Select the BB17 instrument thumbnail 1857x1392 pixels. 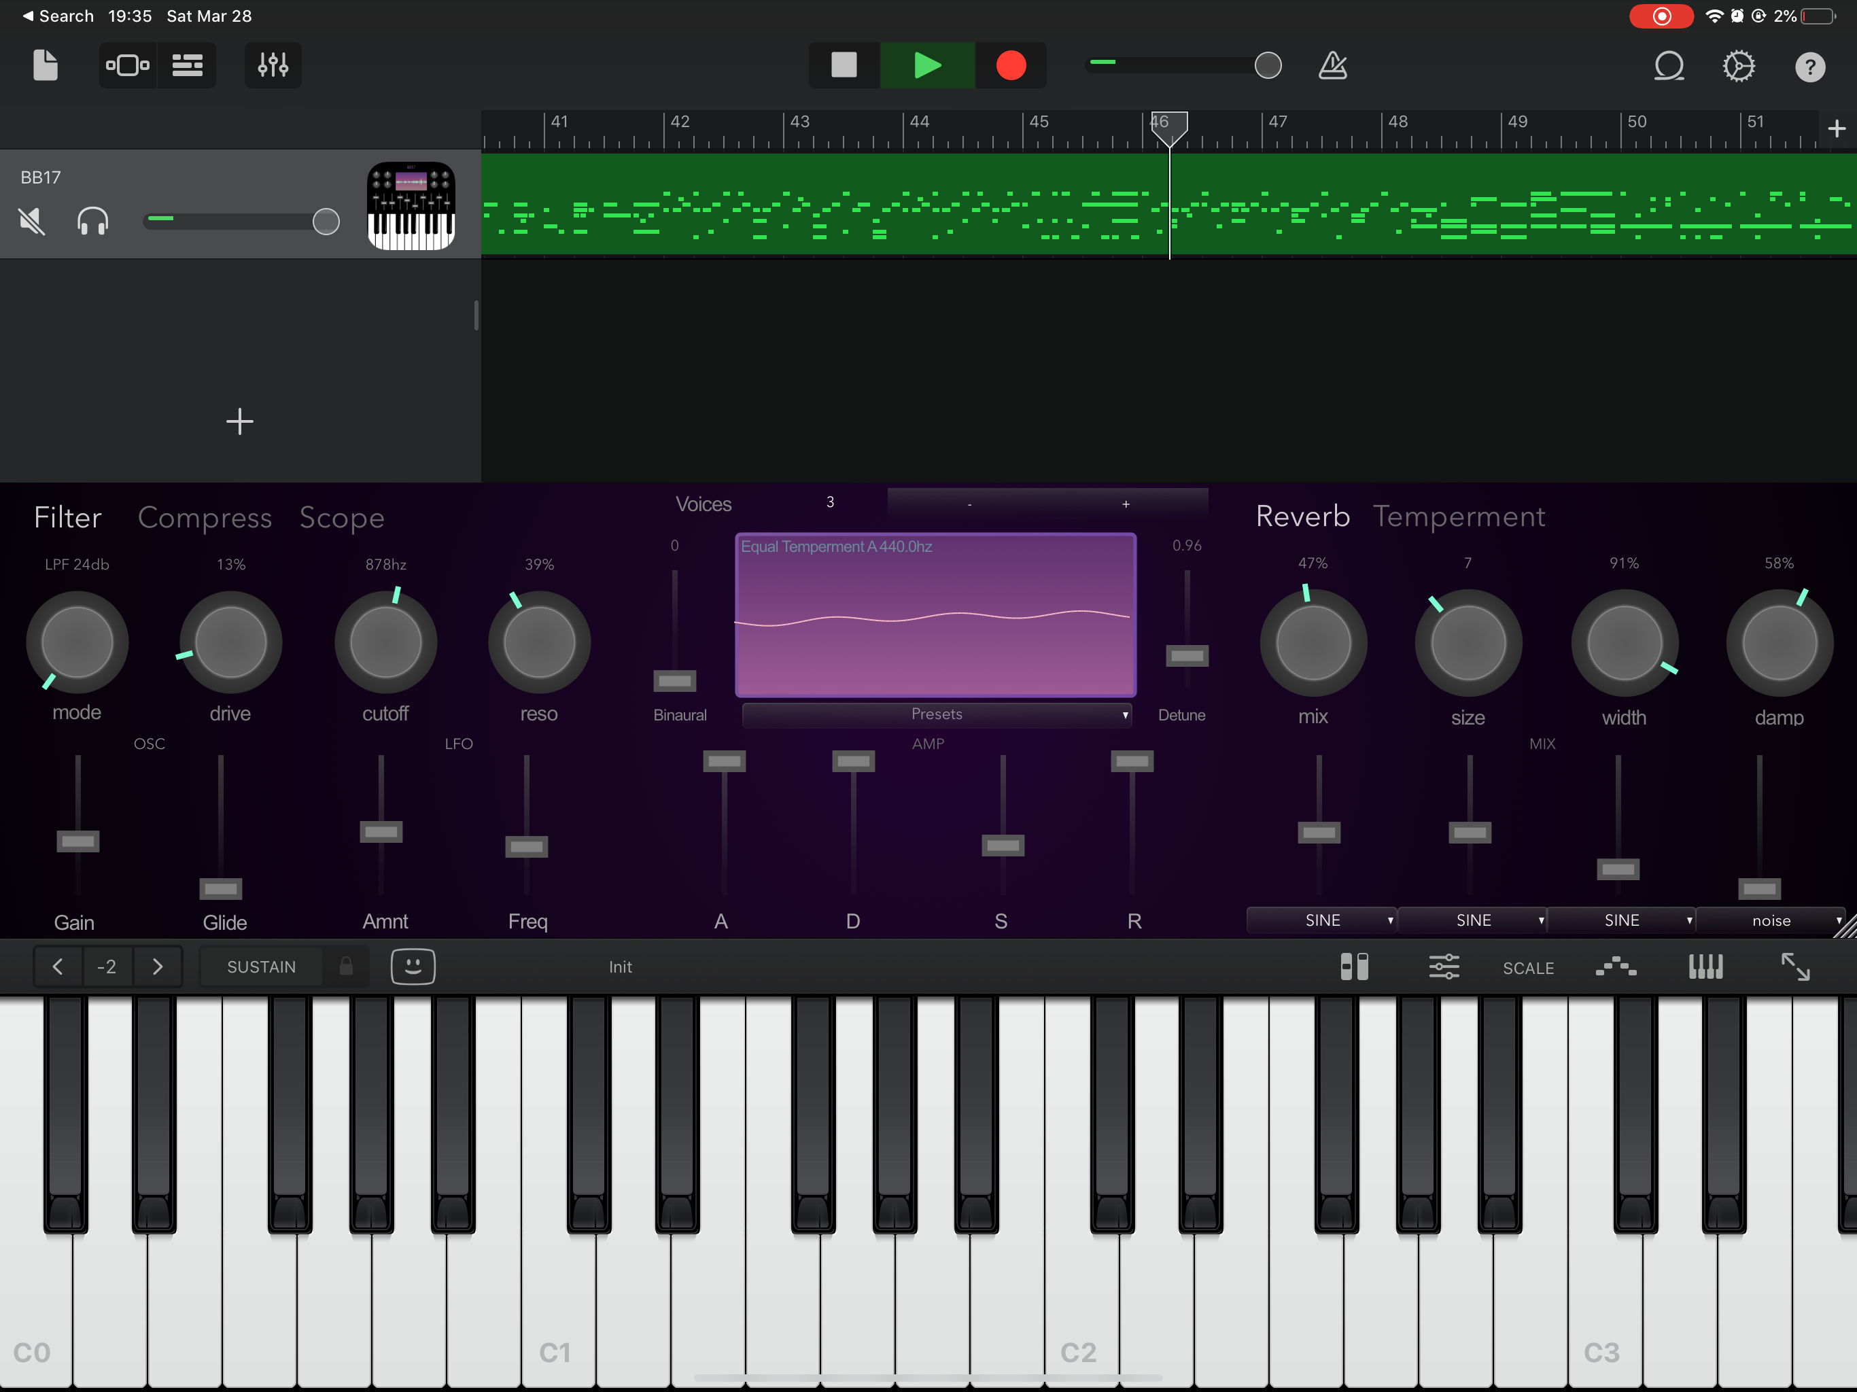(x=411, y=206)
